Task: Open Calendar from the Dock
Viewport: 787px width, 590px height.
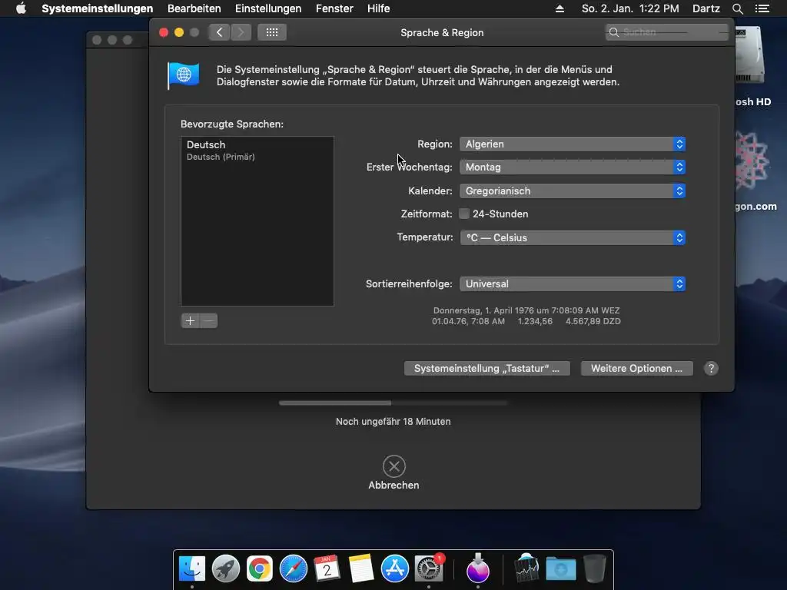Action: pyautogui.click(x=327, y=569)
